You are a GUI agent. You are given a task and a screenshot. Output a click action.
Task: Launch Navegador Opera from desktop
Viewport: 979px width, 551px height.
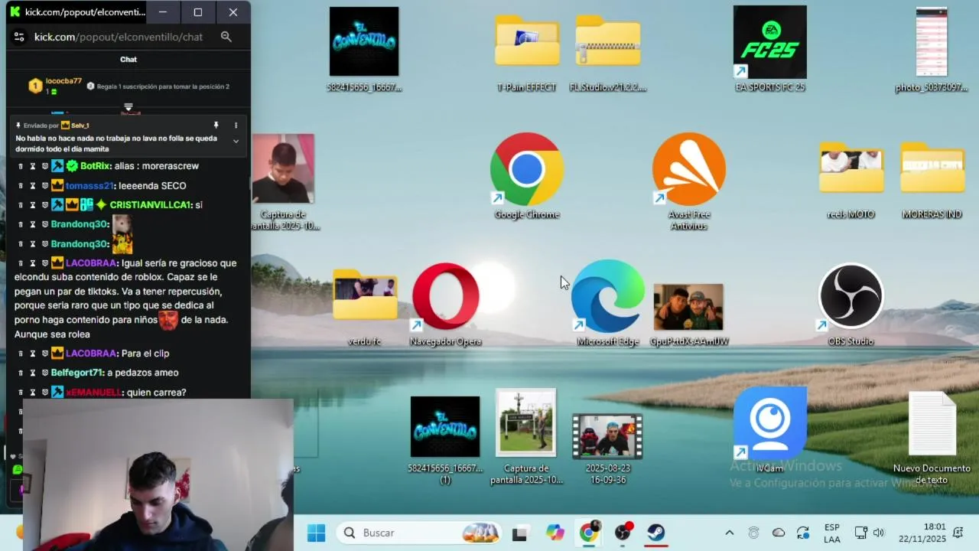click(x=446, y=304)
